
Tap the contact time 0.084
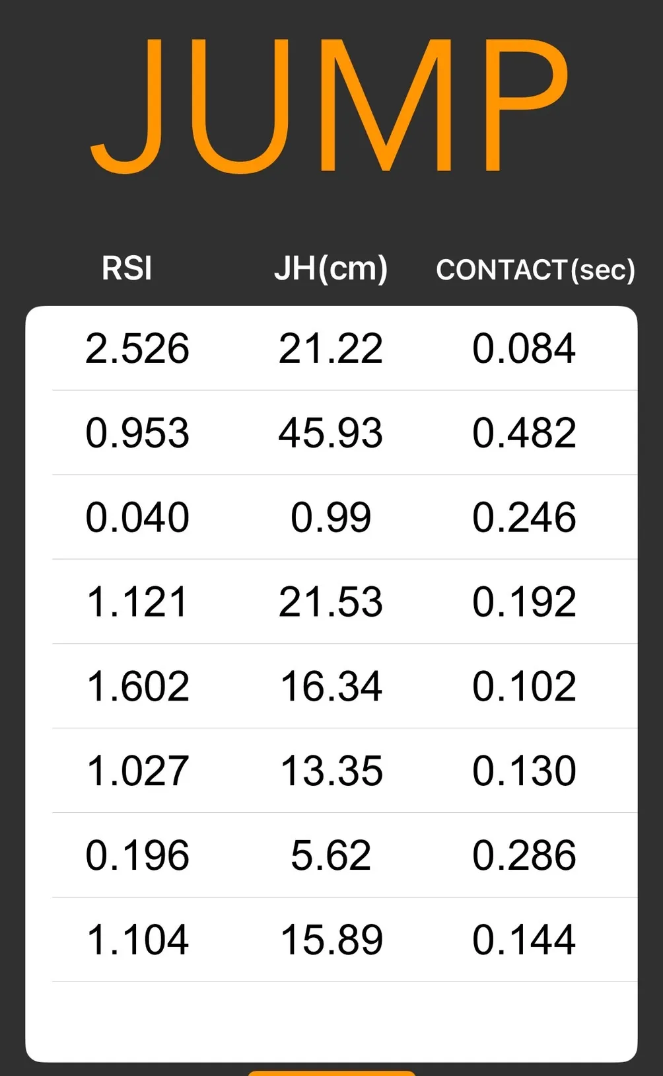point(524,348)
